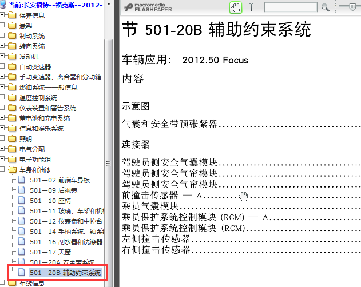Open the 左侧撞击传感器 contents entry
Image resolution: width=361 pixels, height=287 pixels.
tap(156, 238)
